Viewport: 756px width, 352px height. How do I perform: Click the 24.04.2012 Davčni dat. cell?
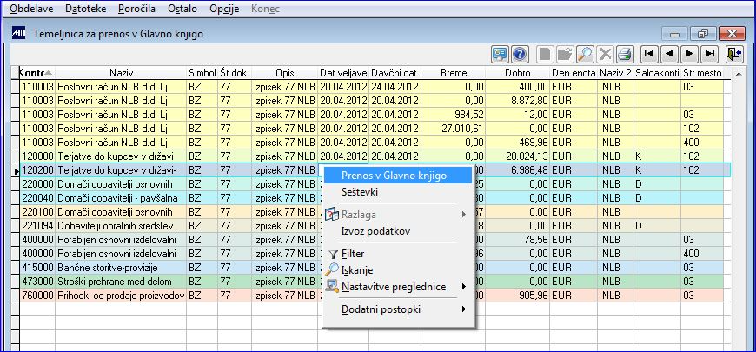[x=395, y=87]
